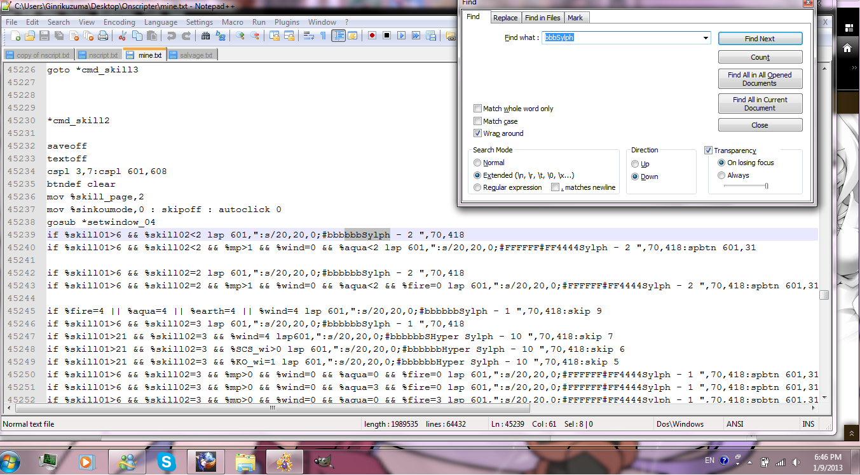Enable the Match case checkbox

point(477,121)
